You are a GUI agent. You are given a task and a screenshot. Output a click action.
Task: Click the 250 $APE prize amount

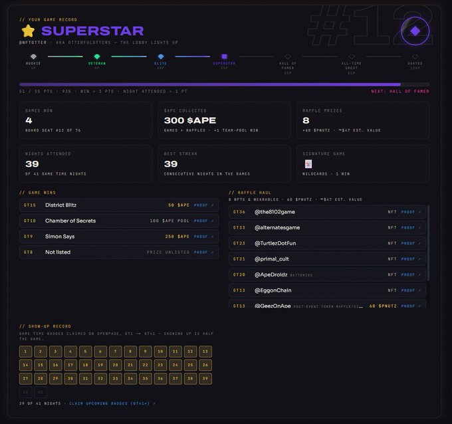click(x=177, y=237)
